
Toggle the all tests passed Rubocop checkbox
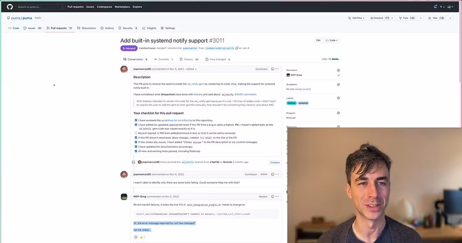[x=136, y=151]
